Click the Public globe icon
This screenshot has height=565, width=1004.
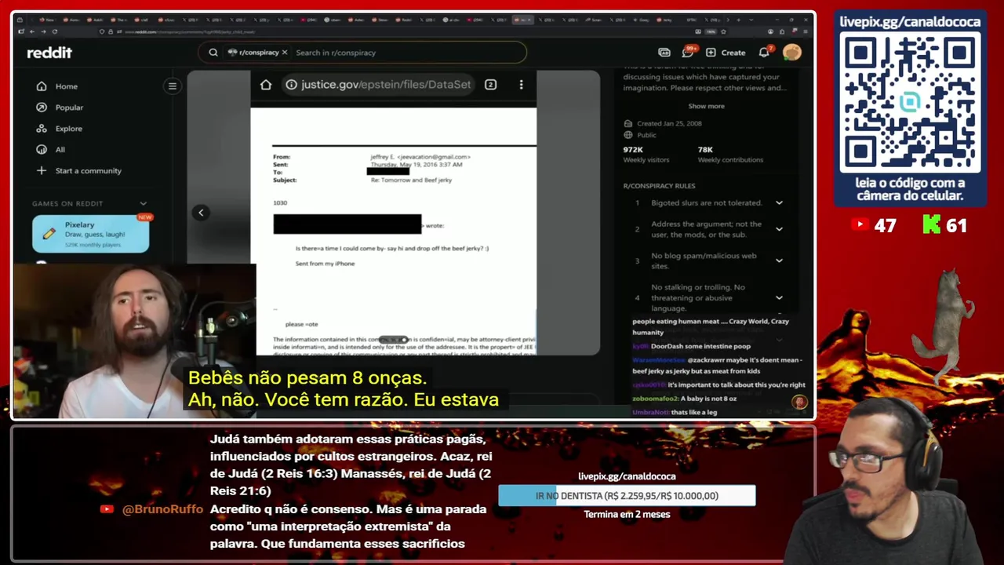click(628, 135)
